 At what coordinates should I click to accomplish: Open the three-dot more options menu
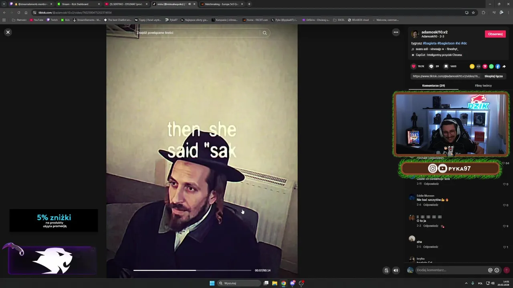pyautogui.click(x=396, y=32)
